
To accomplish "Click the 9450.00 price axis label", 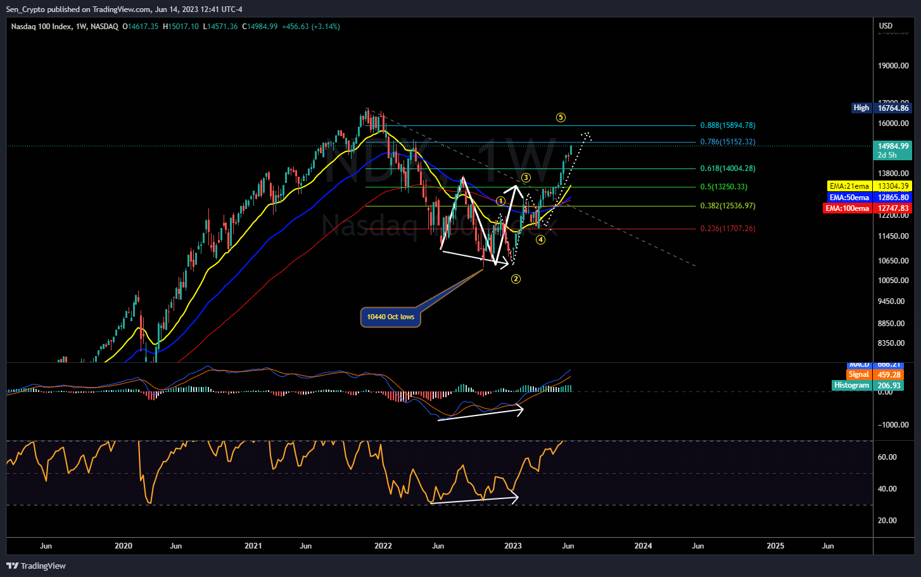I will [x=891, y=301].
